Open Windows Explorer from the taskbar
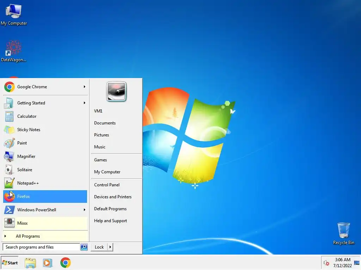The image size is (361, 270). (x=30, y=263)
